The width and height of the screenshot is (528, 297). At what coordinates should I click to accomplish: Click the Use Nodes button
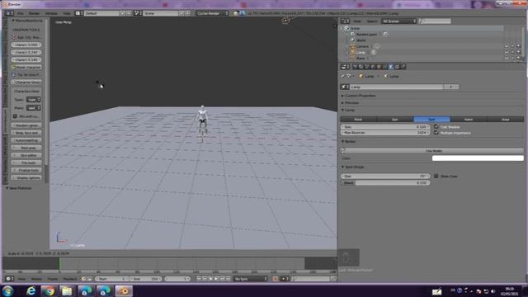(x=432, y=150)
